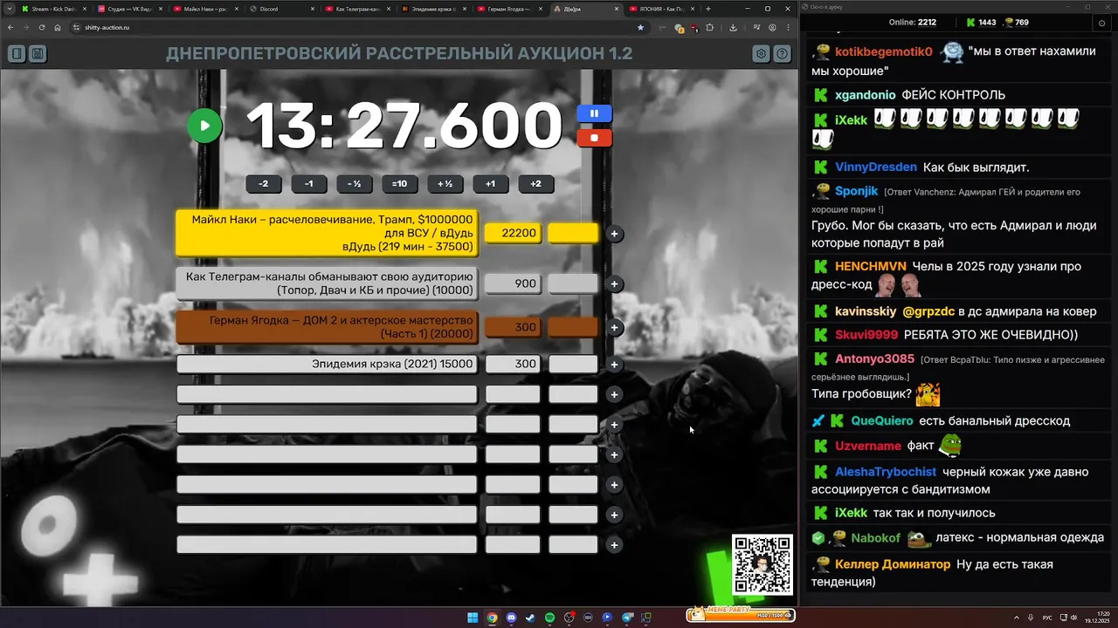Open chat window settings gear icon
This screenshot has width=1118, height=628.
point(1102,23)
